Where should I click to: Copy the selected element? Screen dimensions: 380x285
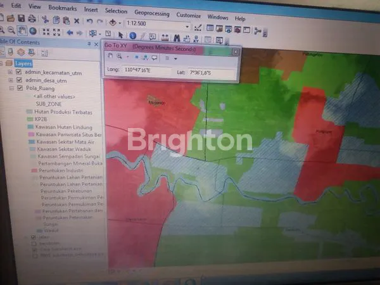click(x=56, y=20)
